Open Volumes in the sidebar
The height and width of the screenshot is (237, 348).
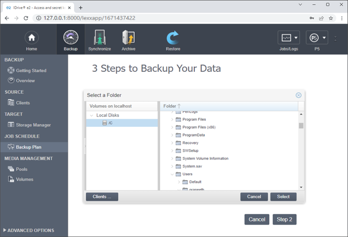tap(24, 179)
